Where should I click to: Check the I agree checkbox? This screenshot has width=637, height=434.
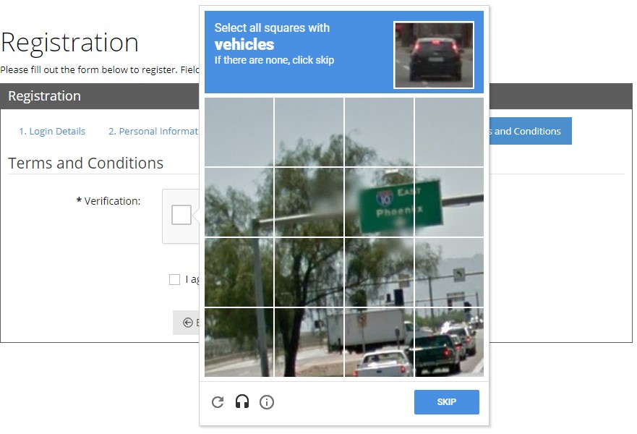pyautogui.click(x=175, y=280)
